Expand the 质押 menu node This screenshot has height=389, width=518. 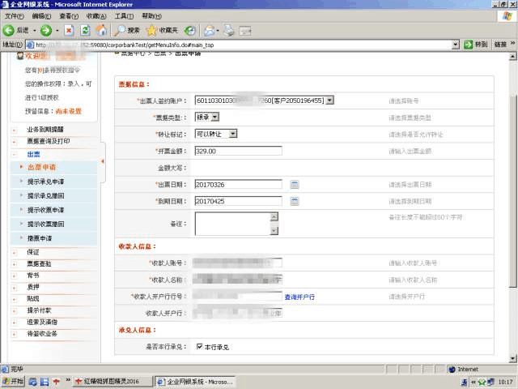(15, 288)
